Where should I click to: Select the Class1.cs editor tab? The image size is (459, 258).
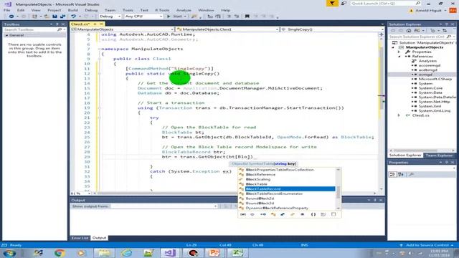(80, 24)
